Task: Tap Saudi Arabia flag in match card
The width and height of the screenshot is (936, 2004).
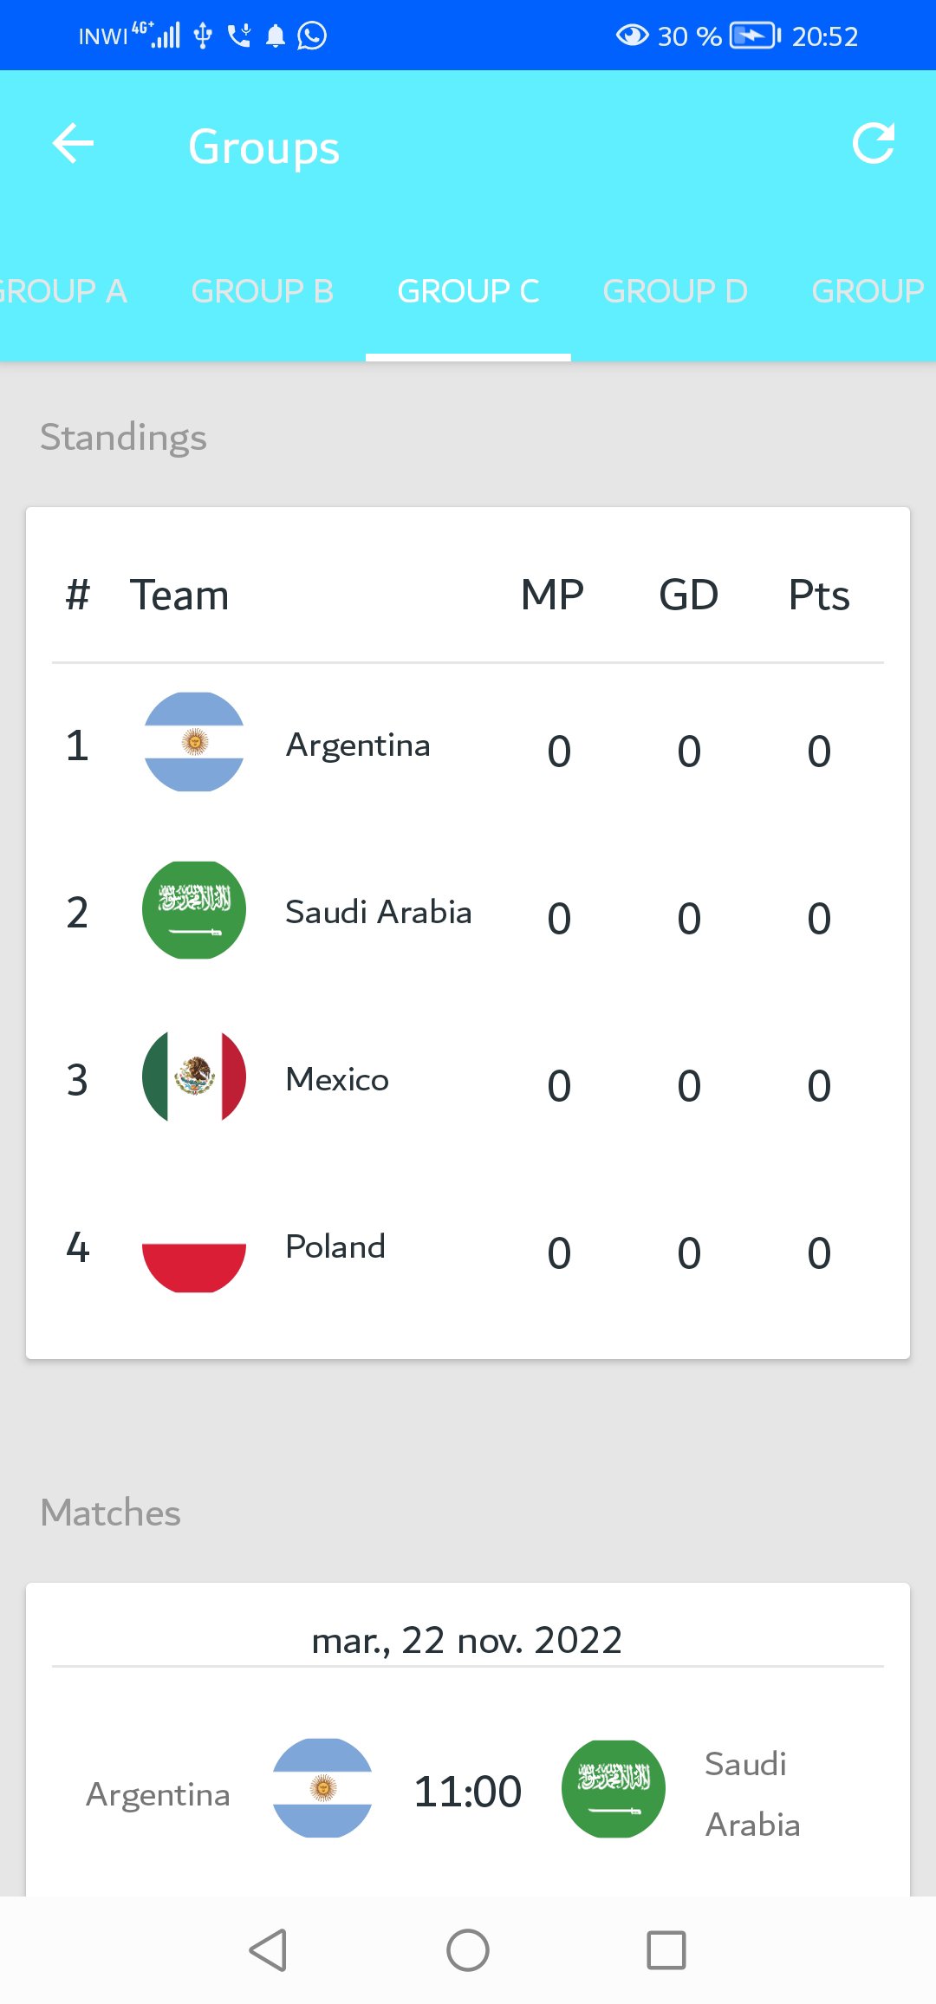Action: coord(614,1788)
